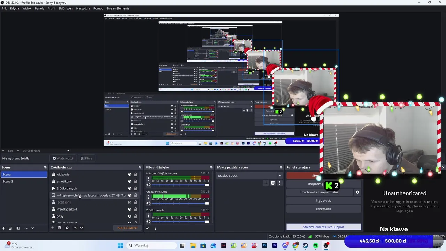
Task: Open transition properties three-dot icon
Action: click(279, 183)
